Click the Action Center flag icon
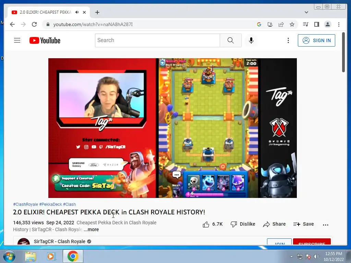The image size is (351, 263). coord(308,256)
